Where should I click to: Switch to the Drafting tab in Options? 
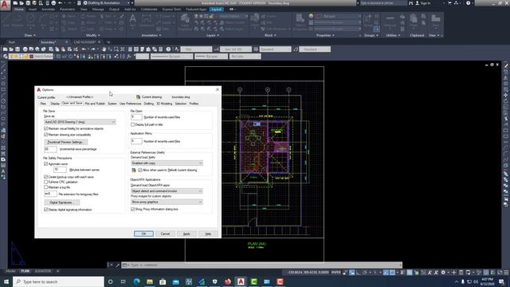149,104
